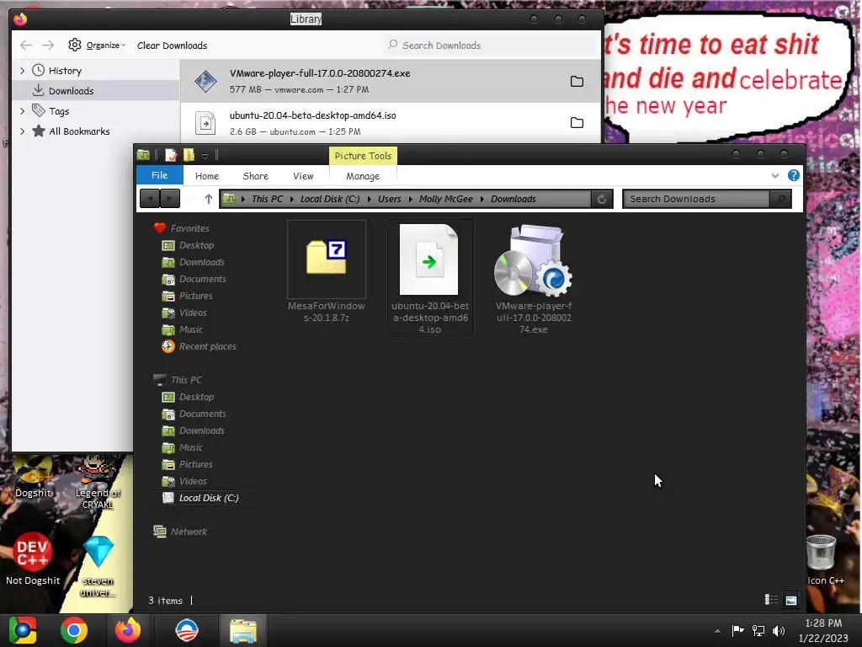The width and height of the screenshot is (862, 647).
Task: Select VMware-player-full exe file icon
Action: [533, 259]
